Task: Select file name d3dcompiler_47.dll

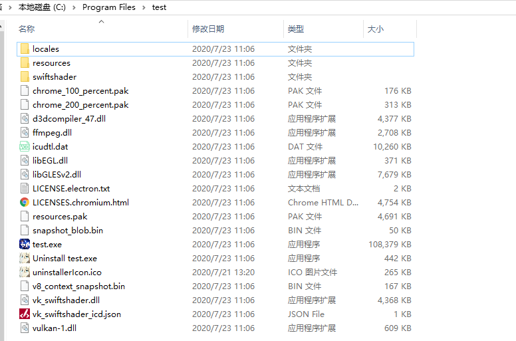Action: click(x=69, y=119)
